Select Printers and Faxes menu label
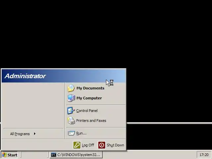212x159 pixels. pyautogui.click(x=91, y=121)
